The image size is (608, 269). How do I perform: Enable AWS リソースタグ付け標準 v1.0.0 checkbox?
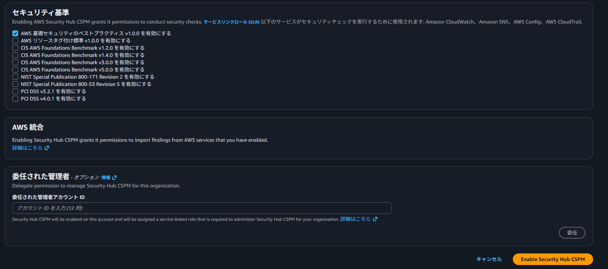coord(15,41)
